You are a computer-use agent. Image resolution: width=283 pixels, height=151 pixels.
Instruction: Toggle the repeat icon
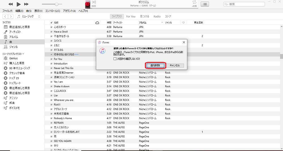coord(194,2)
